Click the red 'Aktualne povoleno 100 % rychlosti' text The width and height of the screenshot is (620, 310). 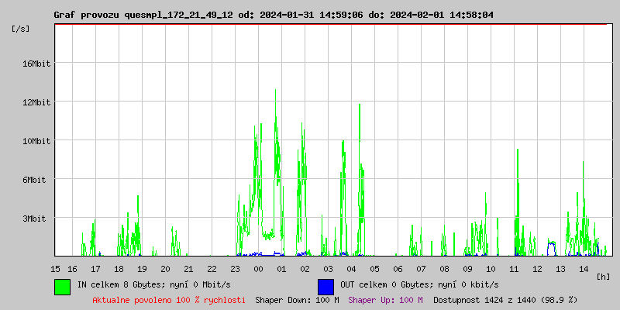point(169,300)
